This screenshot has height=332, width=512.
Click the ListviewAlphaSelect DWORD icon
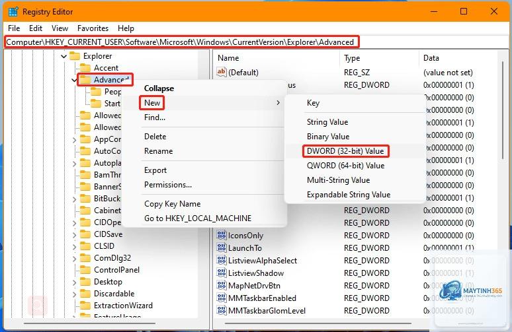pos(222,260)
